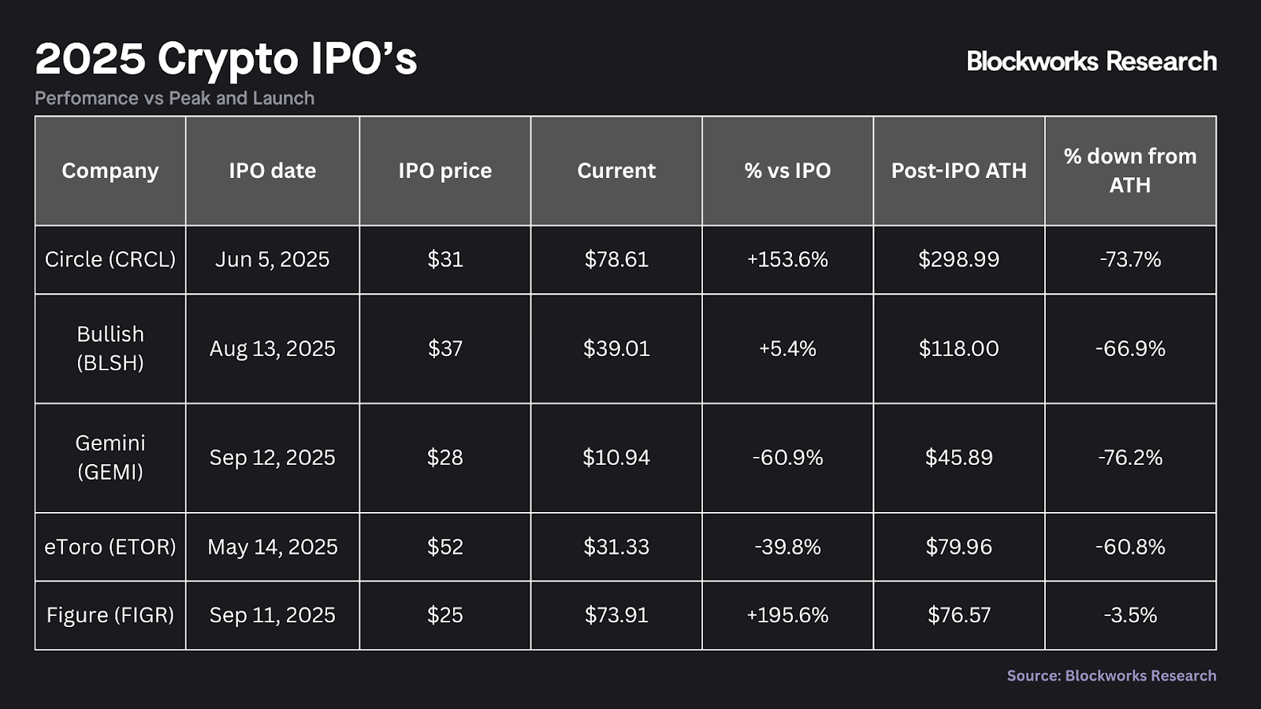Click the Source: Blockworks Research attribution
Viewport: 1261px width, 709px height.
(1111, 675)
